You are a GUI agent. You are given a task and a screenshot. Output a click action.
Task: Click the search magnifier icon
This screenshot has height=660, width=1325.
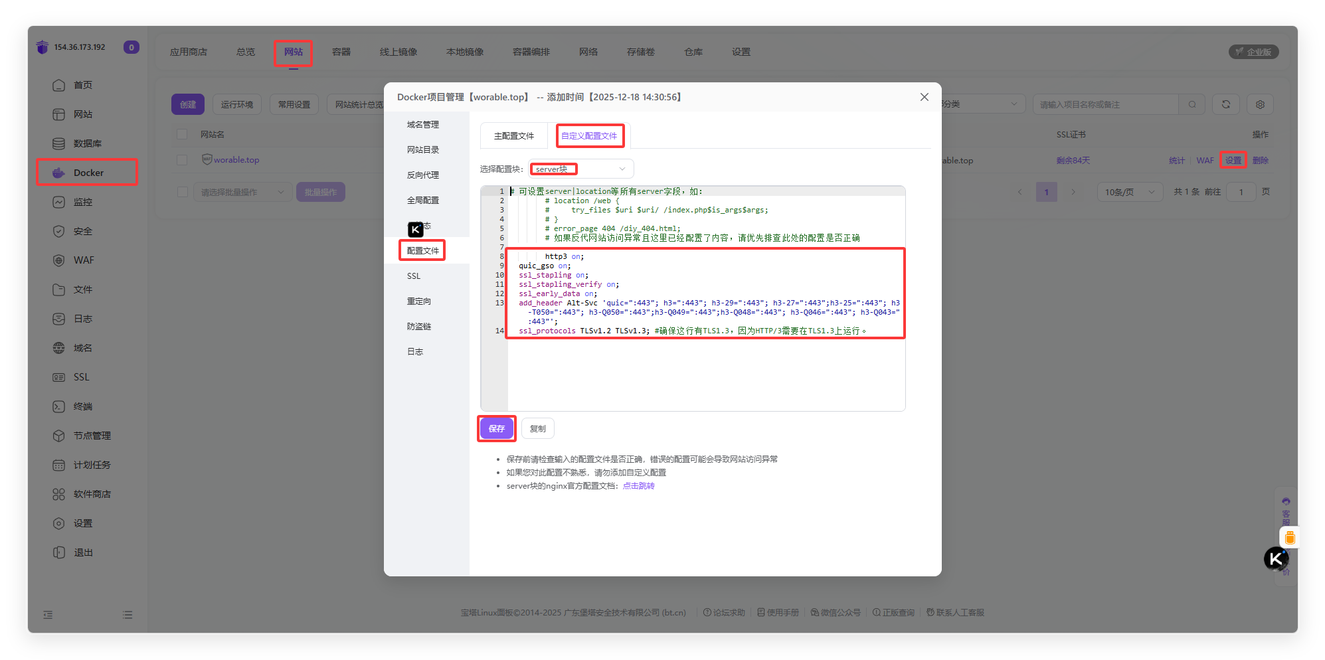coord(1192,104)
